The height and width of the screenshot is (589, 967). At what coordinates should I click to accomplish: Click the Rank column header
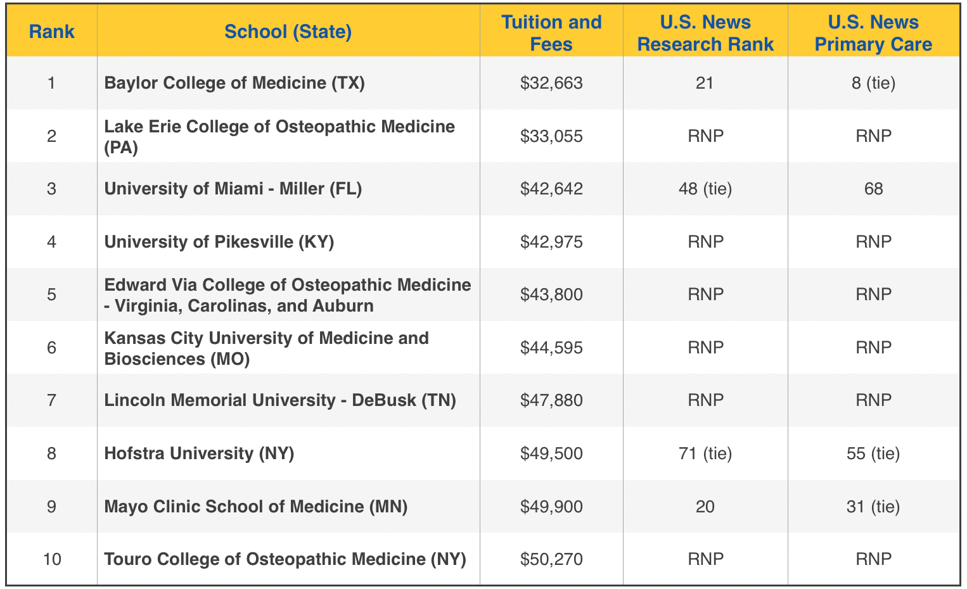click(52, 32)
